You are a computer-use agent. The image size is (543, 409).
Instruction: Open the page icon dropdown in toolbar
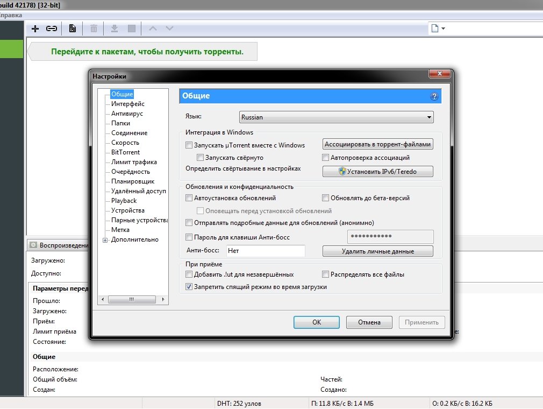[x=438, y=29]
